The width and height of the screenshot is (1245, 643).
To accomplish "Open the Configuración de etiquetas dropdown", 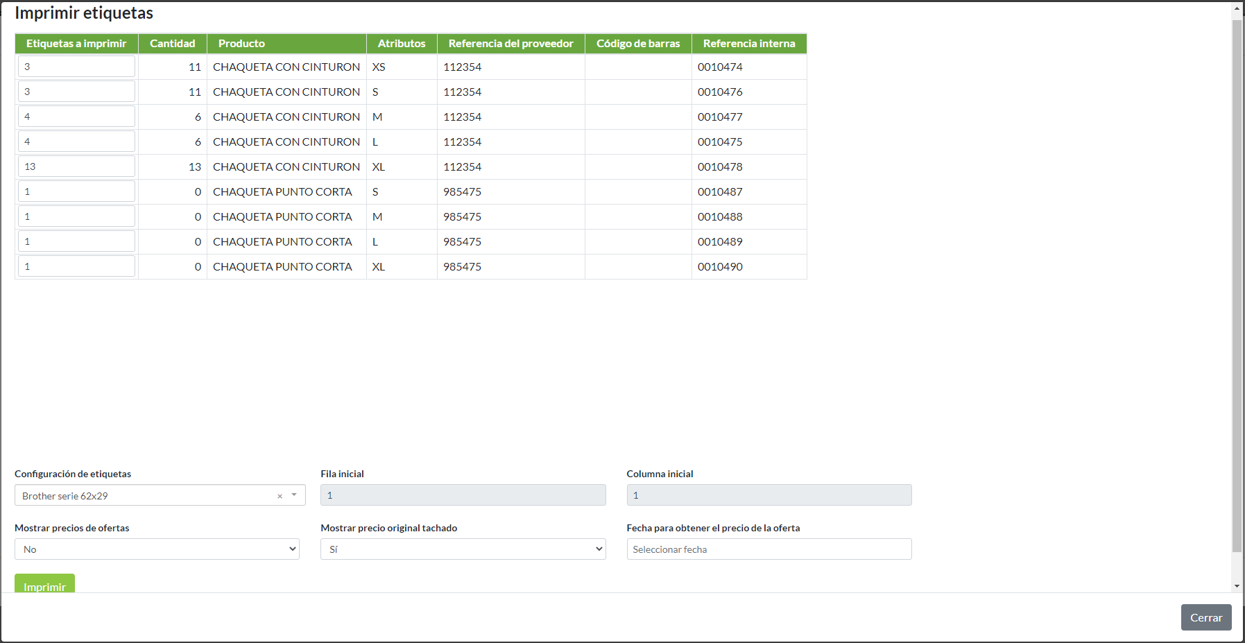I will click(294, 495).
